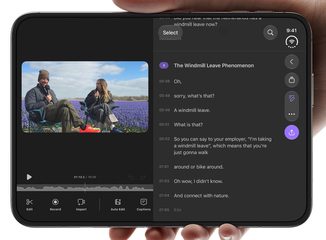
Task: Select line "Oh wow, I didn't know."
Action: click(198, 181)
